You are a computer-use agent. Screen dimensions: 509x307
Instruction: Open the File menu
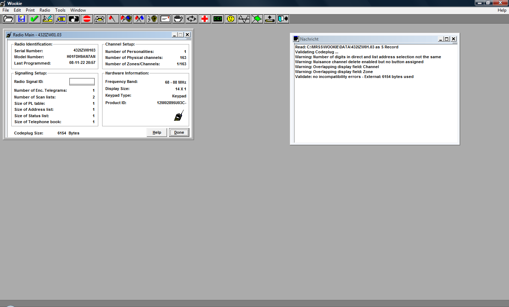click(x=6, y=10)
